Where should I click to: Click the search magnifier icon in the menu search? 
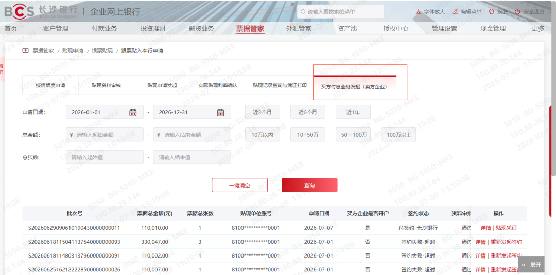pyautogui.click(x=303, y=12)
